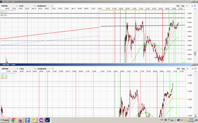The image size is (198, 123).
Task: Launch Firefox from taskbar
Action: [21, 120]
